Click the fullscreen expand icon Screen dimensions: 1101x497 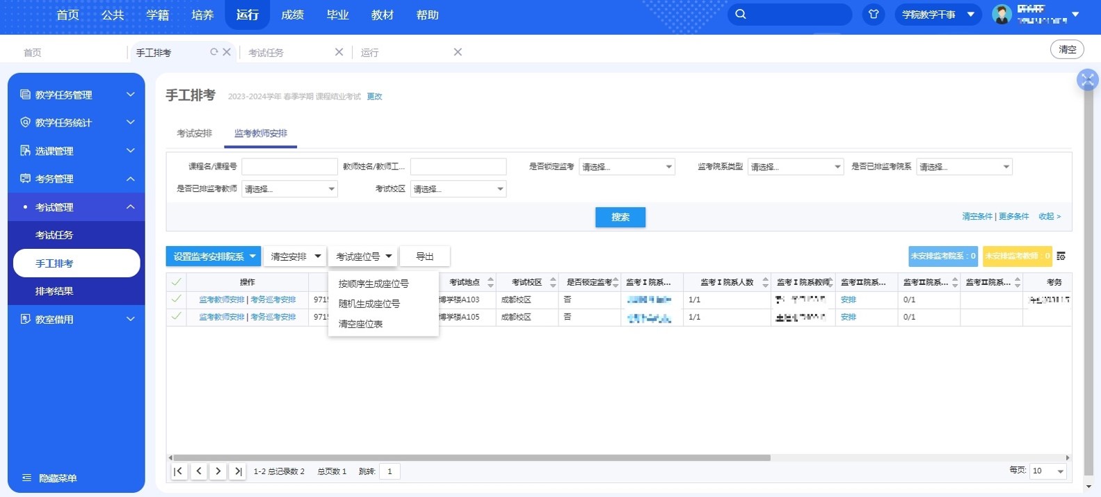[1087, 79]
